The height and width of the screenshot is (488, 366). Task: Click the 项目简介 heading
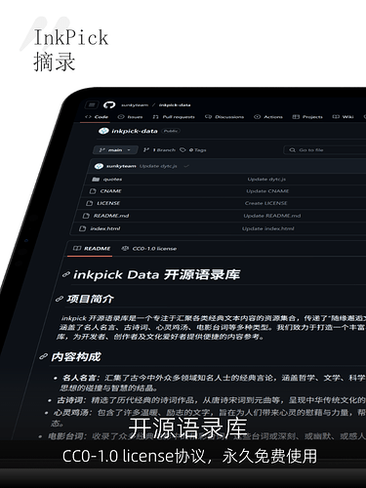tap(90, 299)
